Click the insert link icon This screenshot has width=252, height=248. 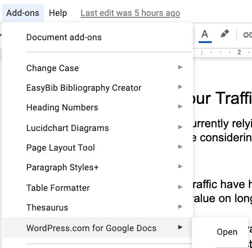tap(248, 35)
